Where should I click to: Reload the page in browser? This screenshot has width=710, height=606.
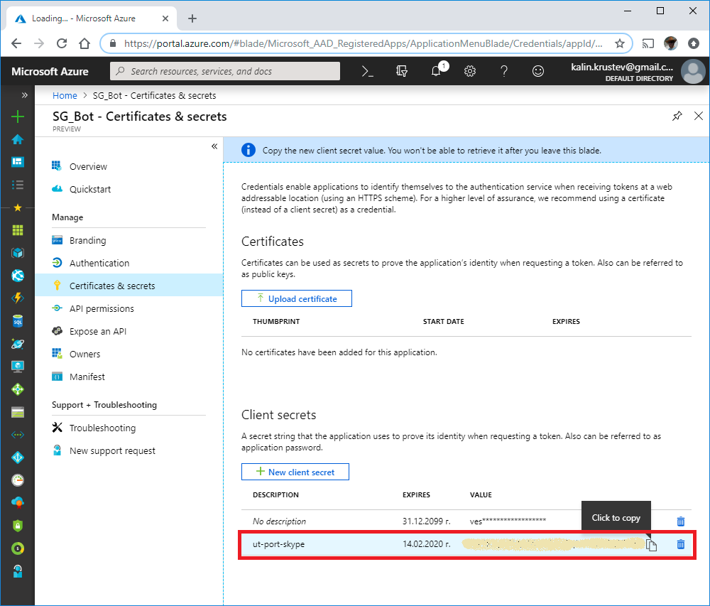(x=62, y=43)
